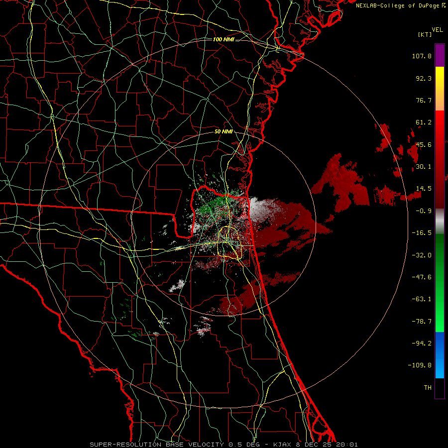Screen dimensions: 448x448
Task: Click the [KT] units label
Action: tap(425, 34)
